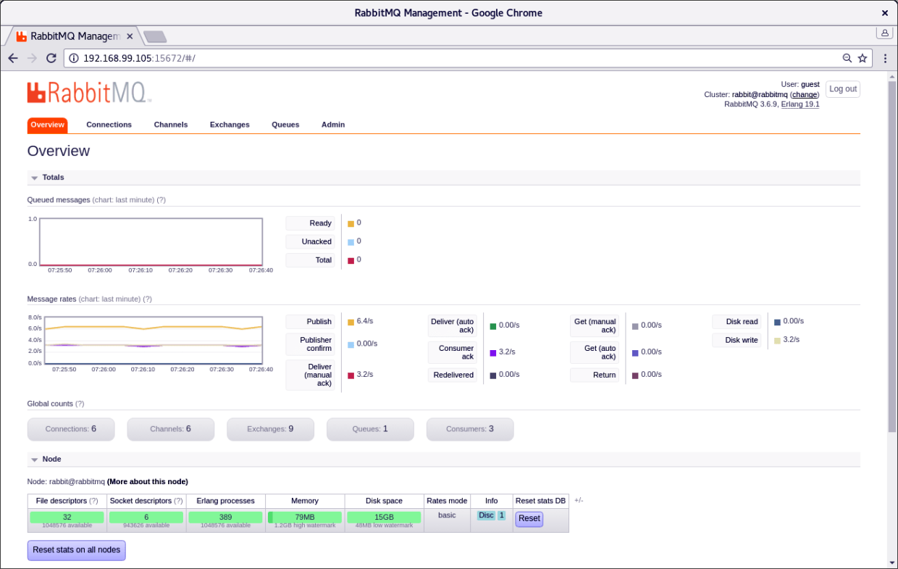Image resolution: width=898 pixels, height=569 pixels.
Task: Open the Erlang 19.1 link
Action: coord(800,104)
